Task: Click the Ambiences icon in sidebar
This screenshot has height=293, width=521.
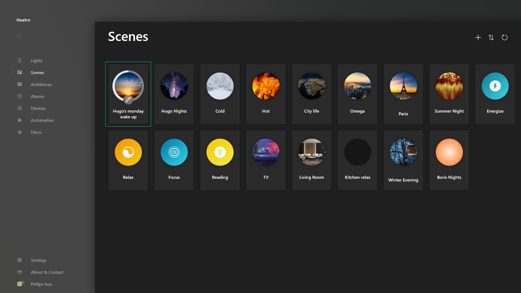Action: [20, 84]
